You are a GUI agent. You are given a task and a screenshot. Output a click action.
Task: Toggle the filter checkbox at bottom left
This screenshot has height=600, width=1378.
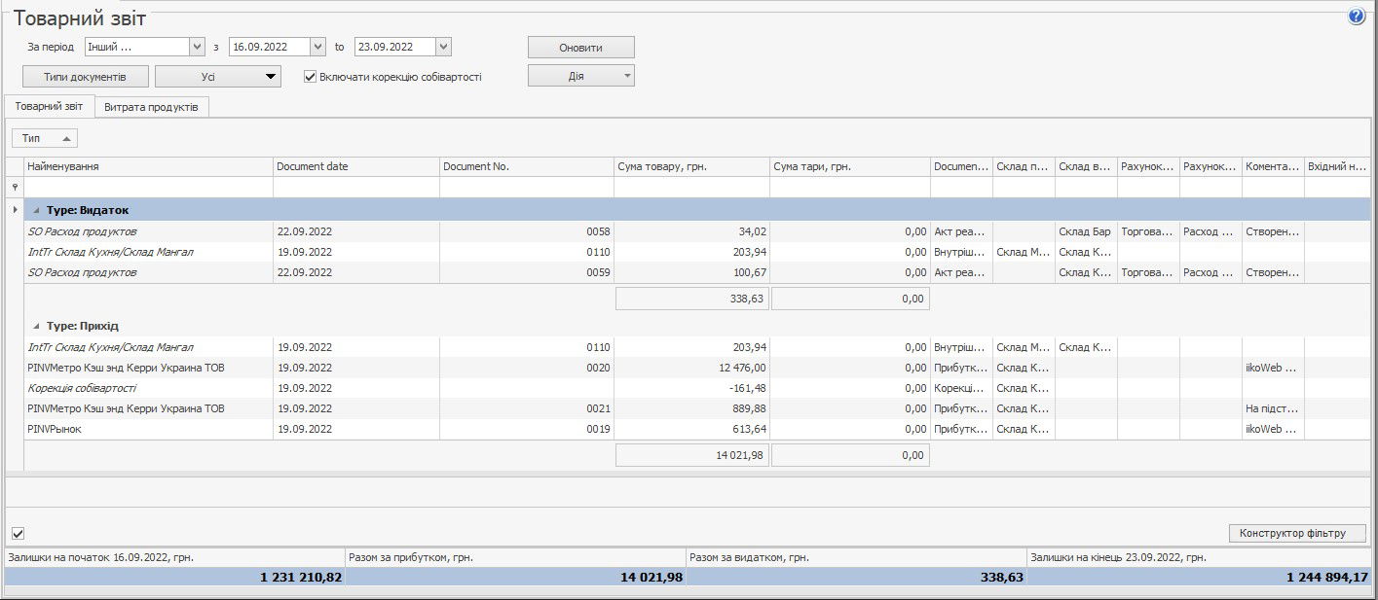(18, 533)
